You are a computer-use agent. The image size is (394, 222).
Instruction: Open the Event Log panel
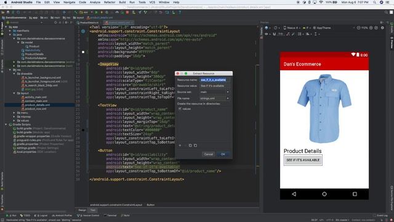click(x=380, y=215)
